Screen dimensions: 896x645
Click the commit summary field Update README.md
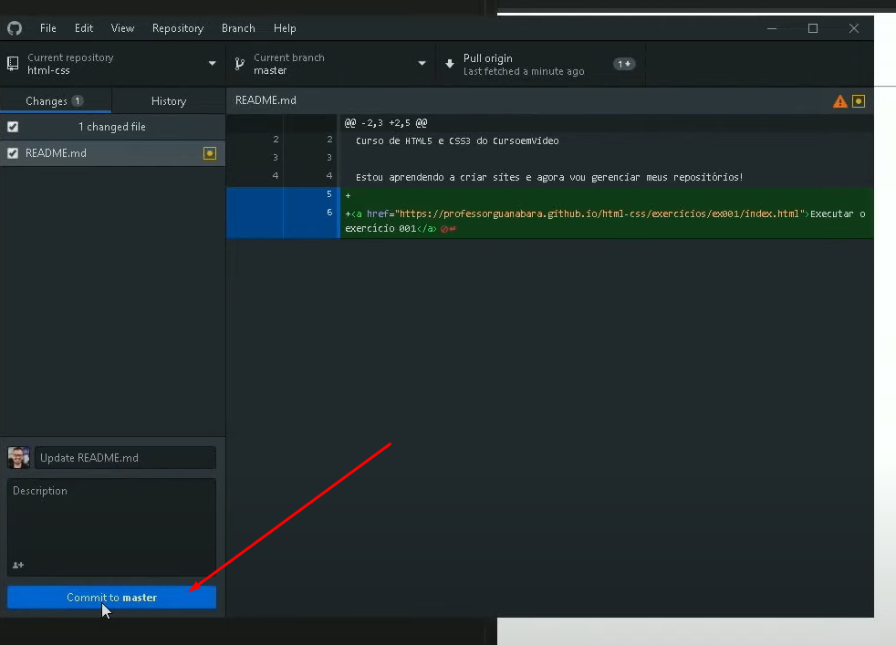pyautogui.click(x=125, y=458)
